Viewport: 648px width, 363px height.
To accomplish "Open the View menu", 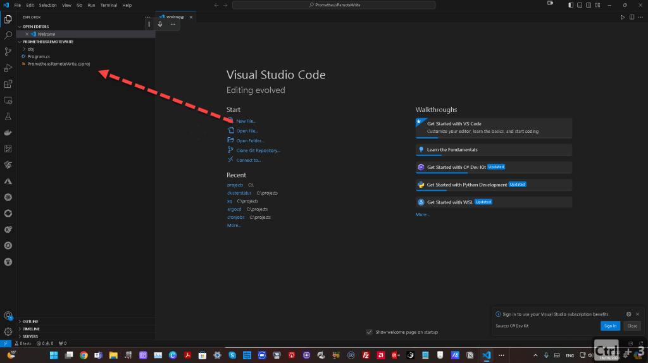I will tap(66, 5).
